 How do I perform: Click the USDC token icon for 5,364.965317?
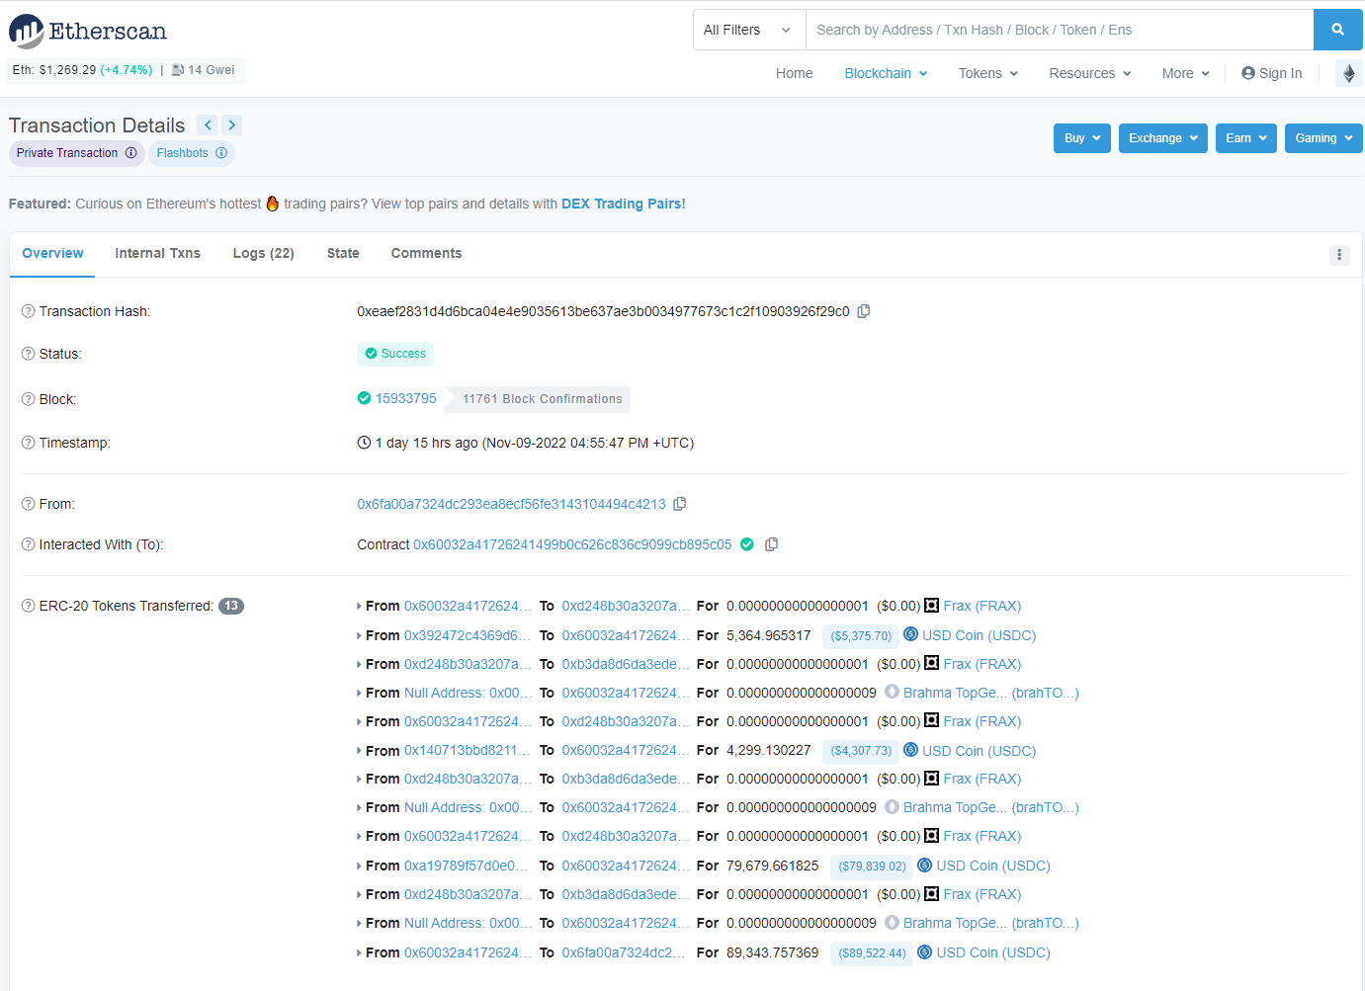(x=911, y=634)
